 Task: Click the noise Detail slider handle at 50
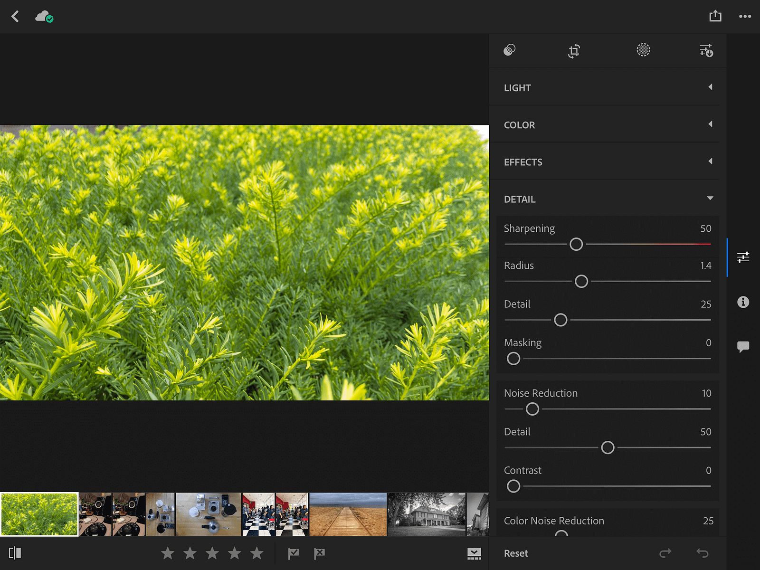pos(608,447)
